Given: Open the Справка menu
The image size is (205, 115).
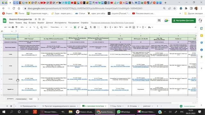Looking at the screenshot, I should click(x=85, y=23).
